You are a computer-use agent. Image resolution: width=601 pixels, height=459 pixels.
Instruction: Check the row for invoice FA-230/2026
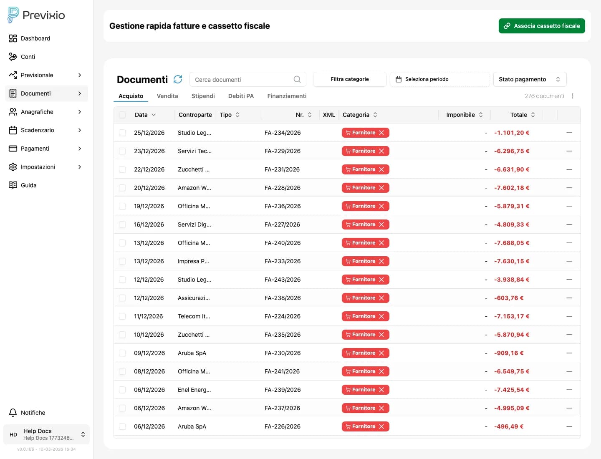122,353
